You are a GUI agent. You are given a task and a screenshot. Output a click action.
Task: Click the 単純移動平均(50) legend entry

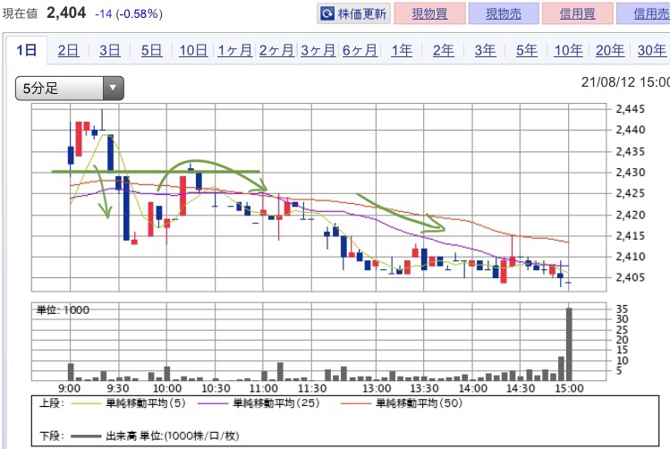click(402, 402)
